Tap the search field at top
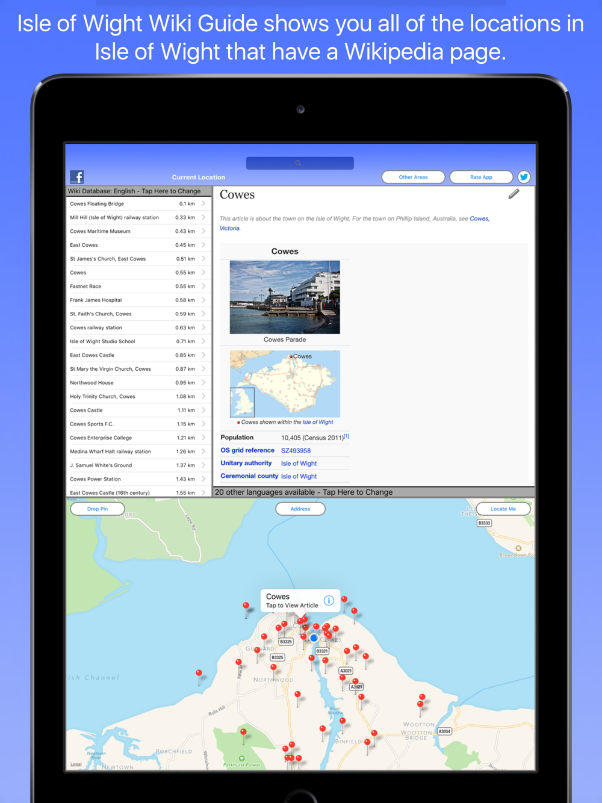The height and width of the screenshot is (803, 602). pyautogui.click(x=300, y=163)
